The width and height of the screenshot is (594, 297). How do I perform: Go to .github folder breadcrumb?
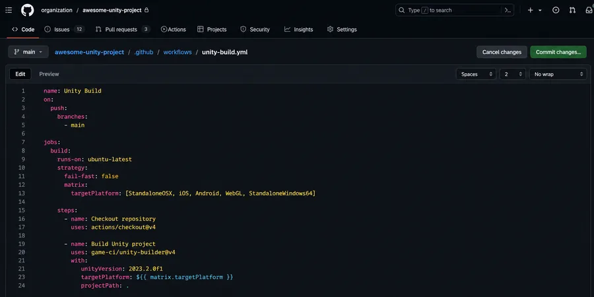(x=144, y=52)
